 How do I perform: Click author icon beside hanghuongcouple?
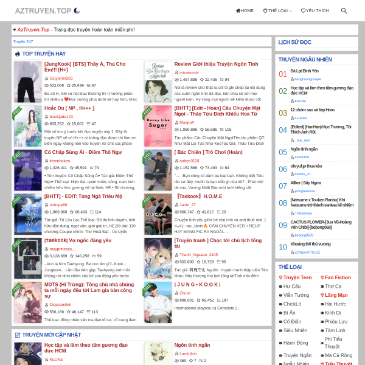click(293, 79)
